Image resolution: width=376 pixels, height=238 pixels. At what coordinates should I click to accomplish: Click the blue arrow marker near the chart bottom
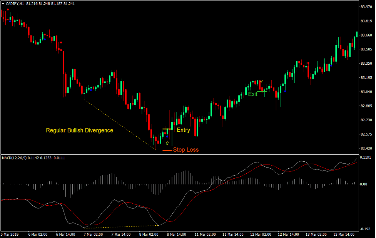coord(167,137)
